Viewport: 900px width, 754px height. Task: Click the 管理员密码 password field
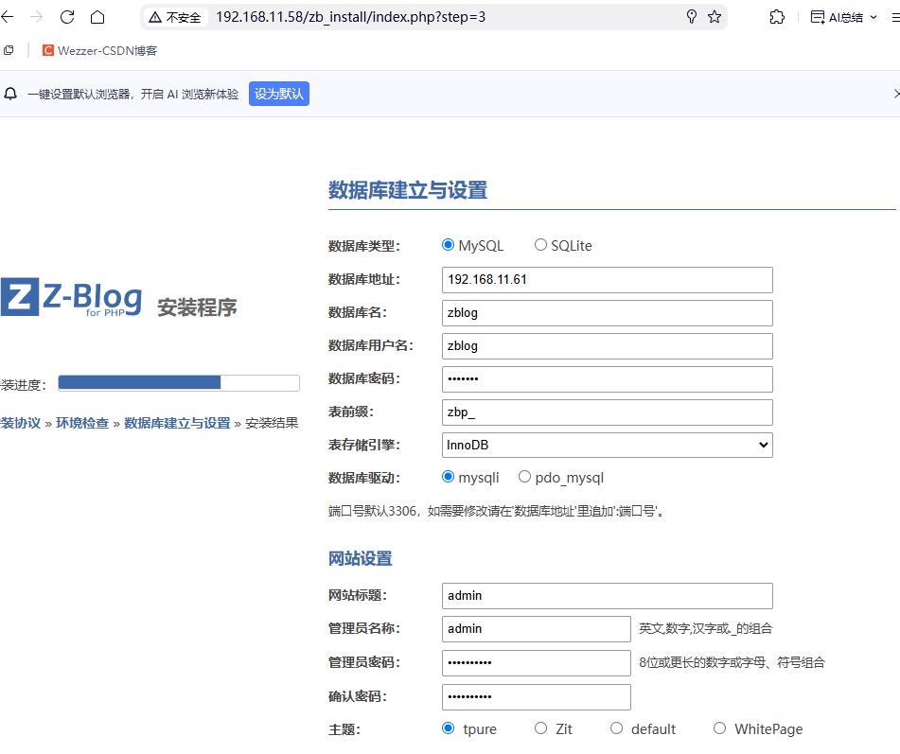coord(536,663)
